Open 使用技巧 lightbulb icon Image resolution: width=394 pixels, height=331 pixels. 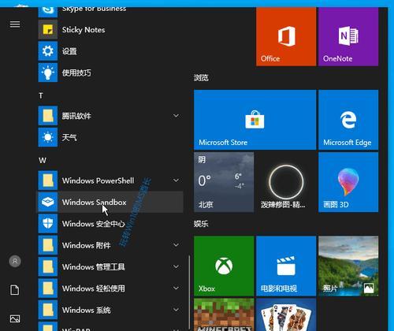tap(48, 73)
